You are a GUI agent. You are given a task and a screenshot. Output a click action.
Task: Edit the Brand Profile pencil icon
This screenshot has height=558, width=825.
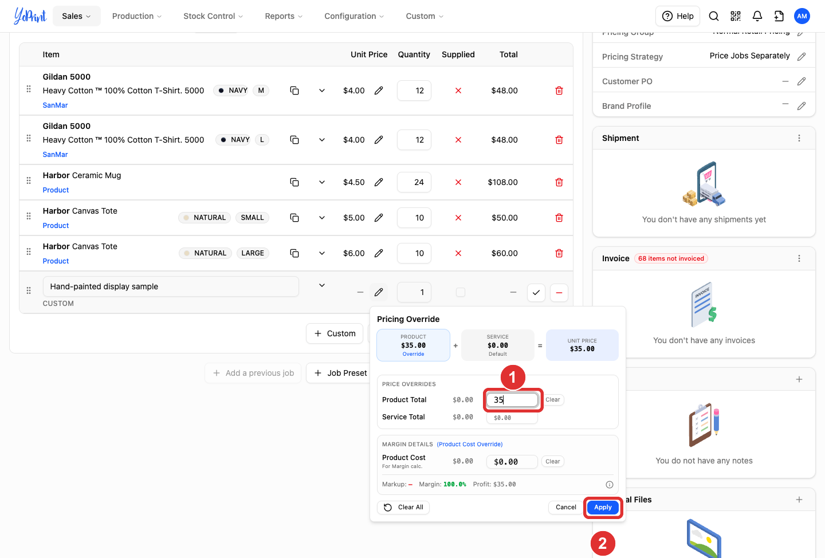(802, 106)
